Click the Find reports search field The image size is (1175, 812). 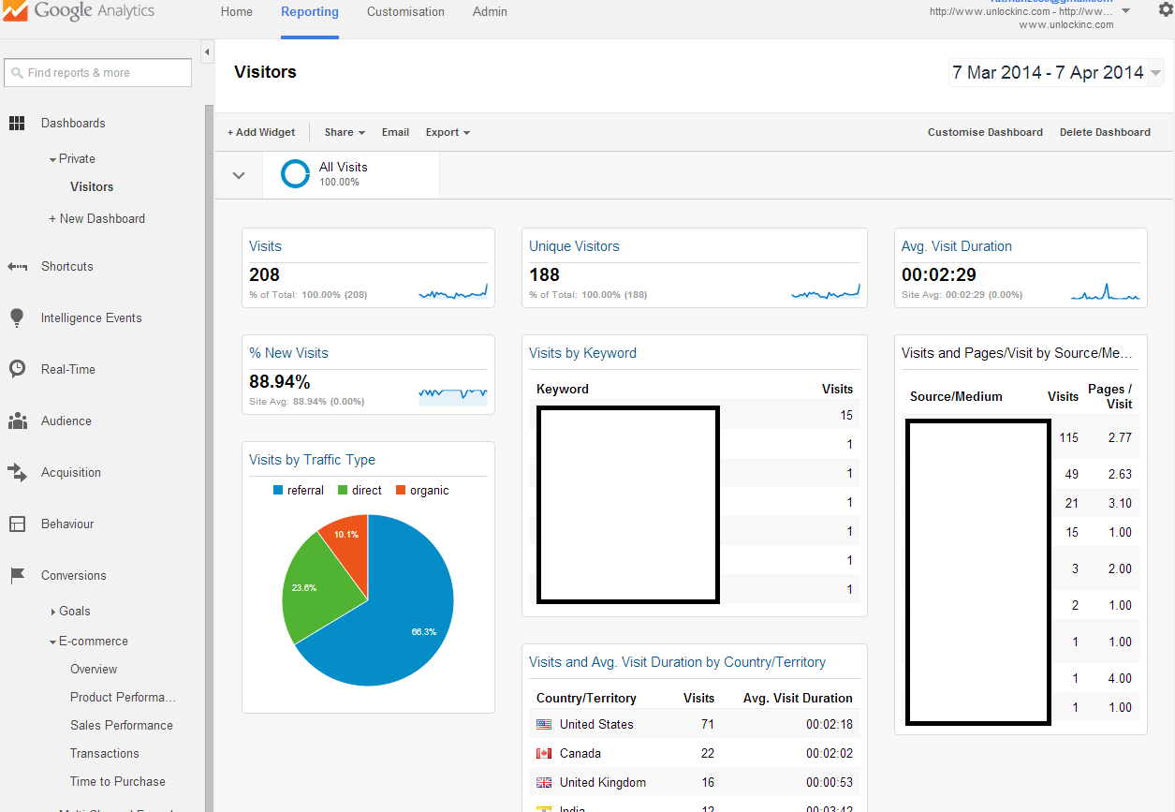click(x=98, y=72)
